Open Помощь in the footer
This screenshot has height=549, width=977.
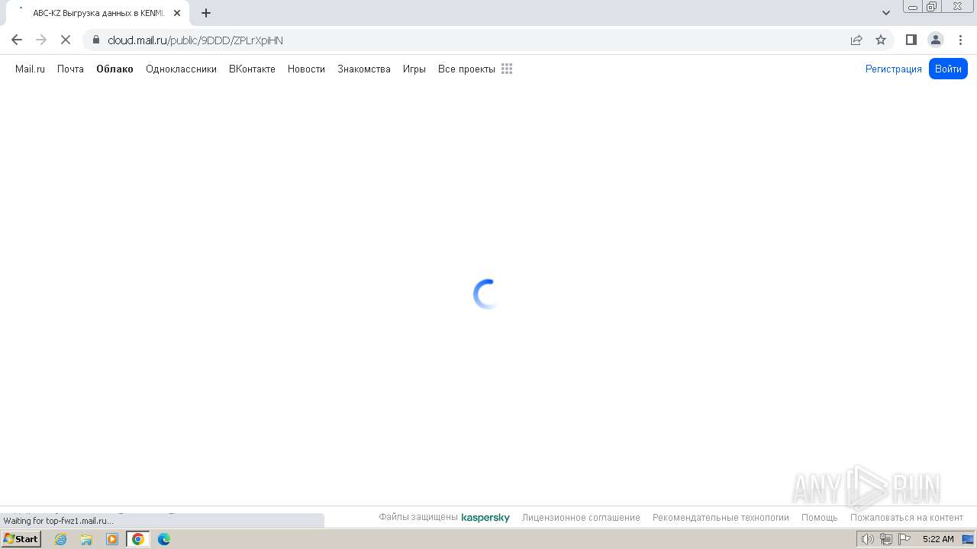820,518
